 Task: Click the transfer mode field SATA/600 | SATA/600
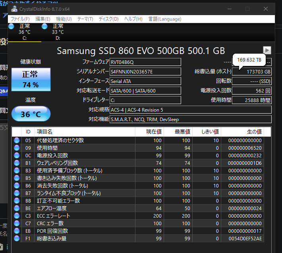(145, 91)
